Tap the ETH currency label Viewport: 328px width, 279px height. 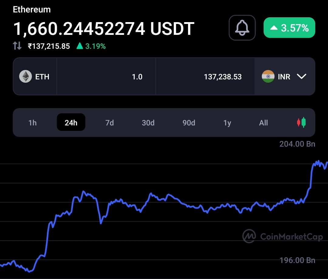(x=42, y=77)
